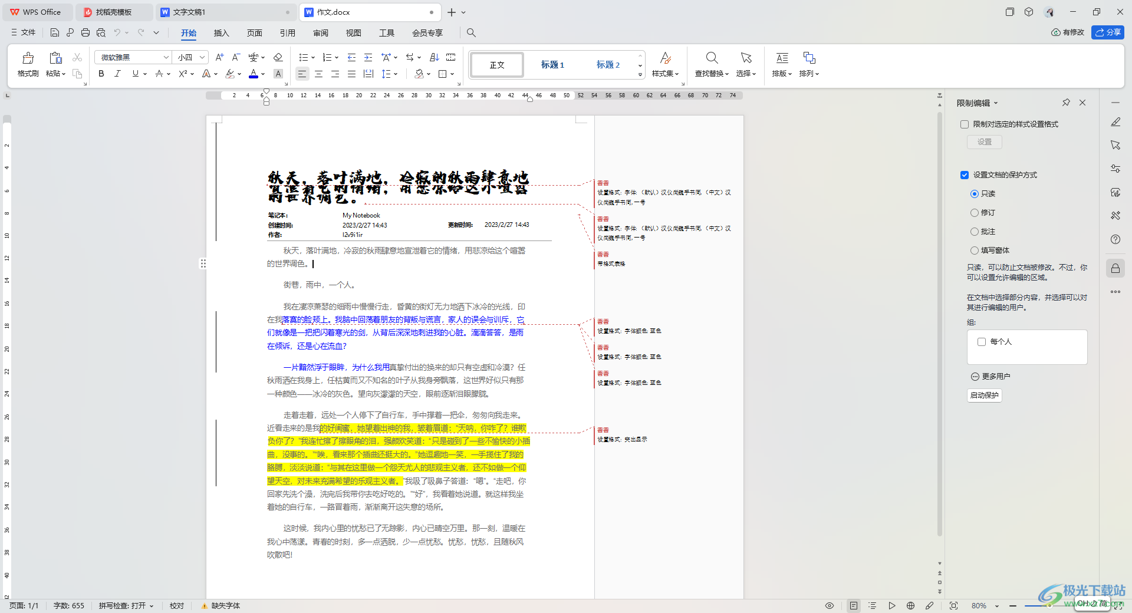The image size is (1132, 613).
Task: Open the 限制编辑 panel title dropdown
Action: coord(996,103)
